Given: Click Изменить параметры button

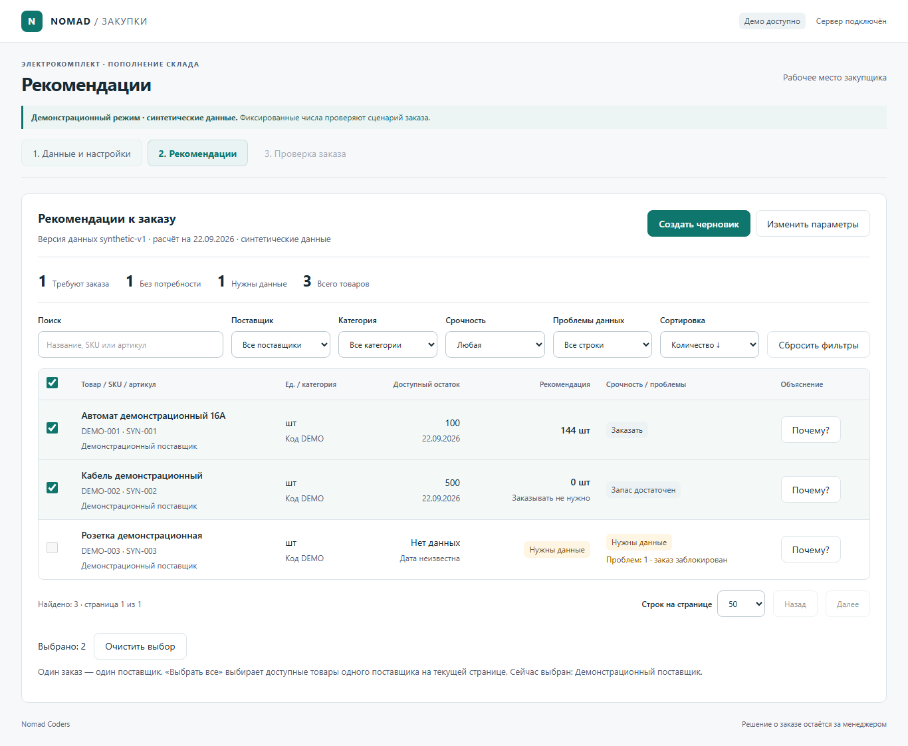Looking at the screenshot, I should [812, 223].
